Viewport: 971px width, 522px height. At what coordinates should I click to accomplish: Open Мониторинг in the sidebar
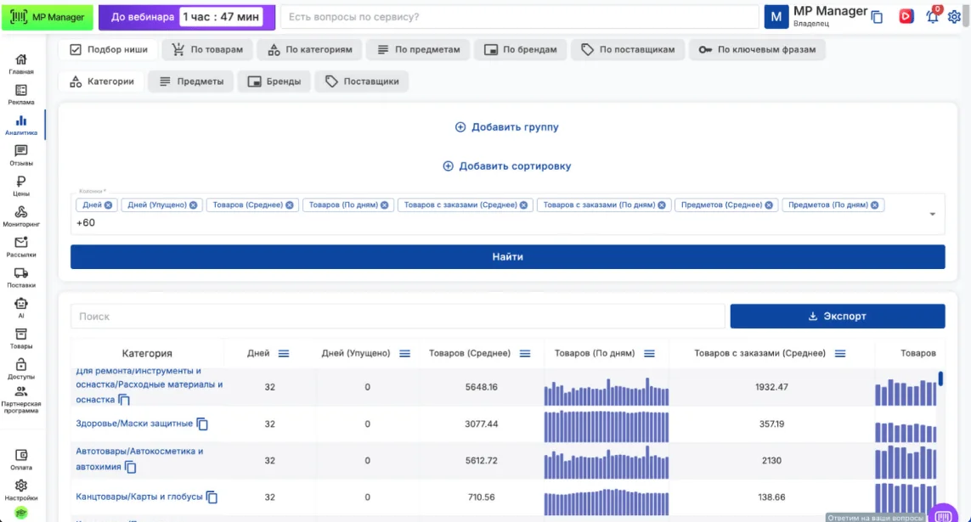tap(21, 216)
